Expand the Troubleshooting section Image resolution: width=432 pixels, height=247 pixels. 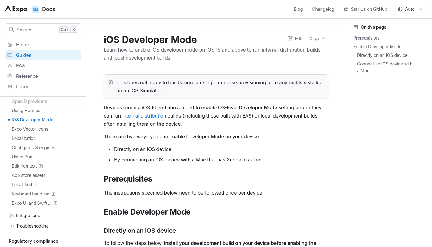(x=11, y=226)
